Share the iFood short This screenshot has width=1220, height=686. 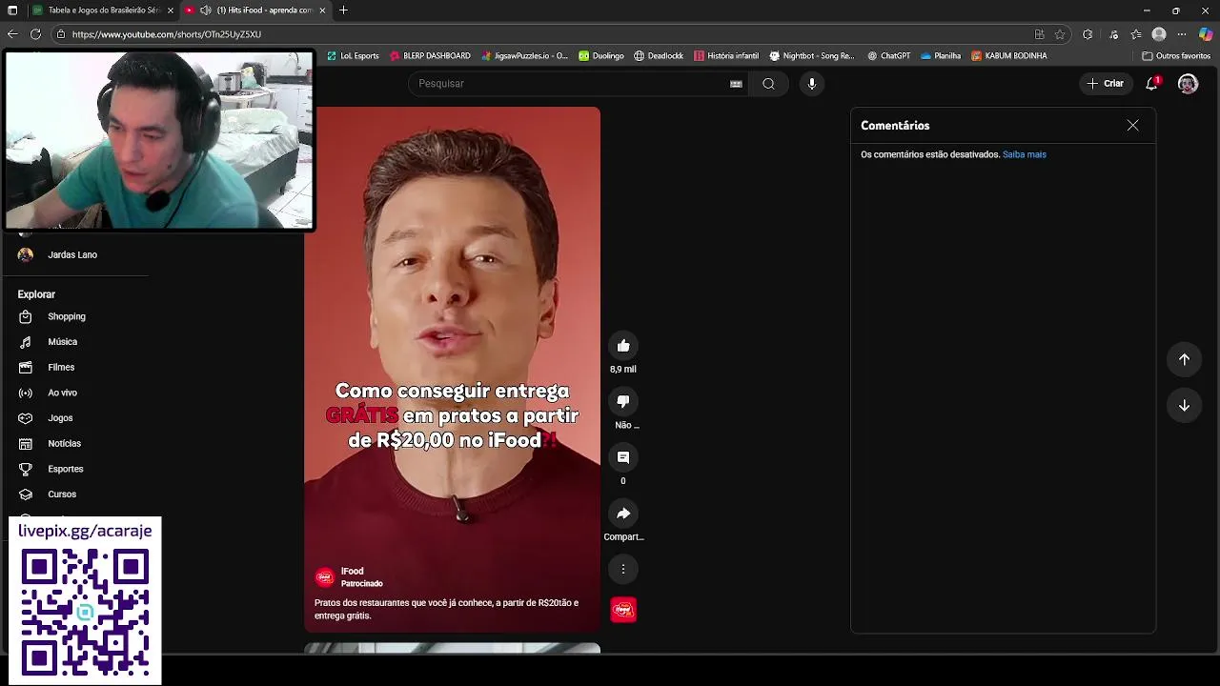click(623, 514)
